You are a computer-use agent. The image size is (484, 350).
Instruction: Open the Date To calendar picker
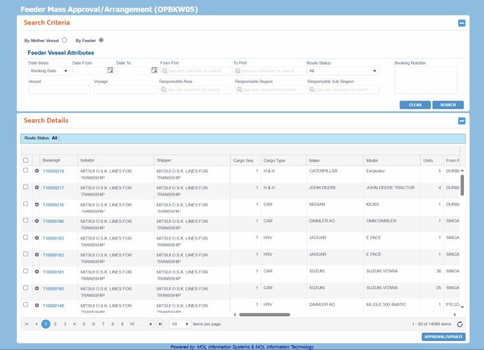154,70
